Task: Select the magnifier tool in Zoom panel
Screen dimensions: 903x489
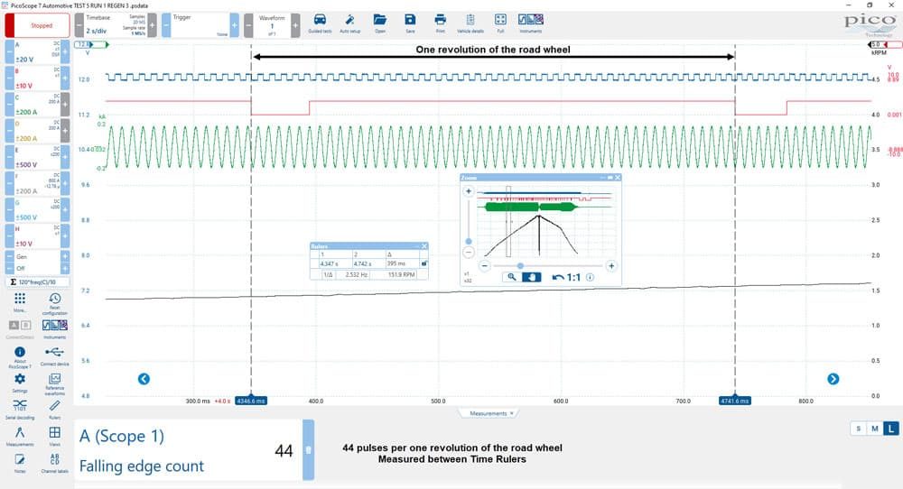Action: pos(511,277)
